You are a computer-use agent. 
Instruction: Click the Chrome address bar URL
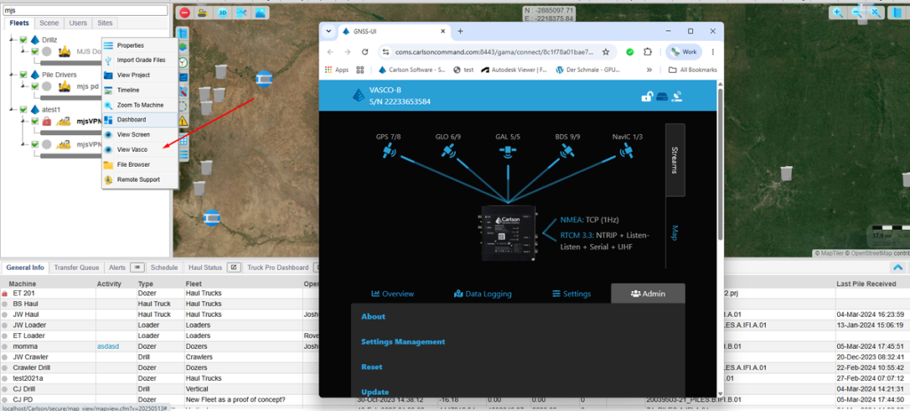pos(494,51)
